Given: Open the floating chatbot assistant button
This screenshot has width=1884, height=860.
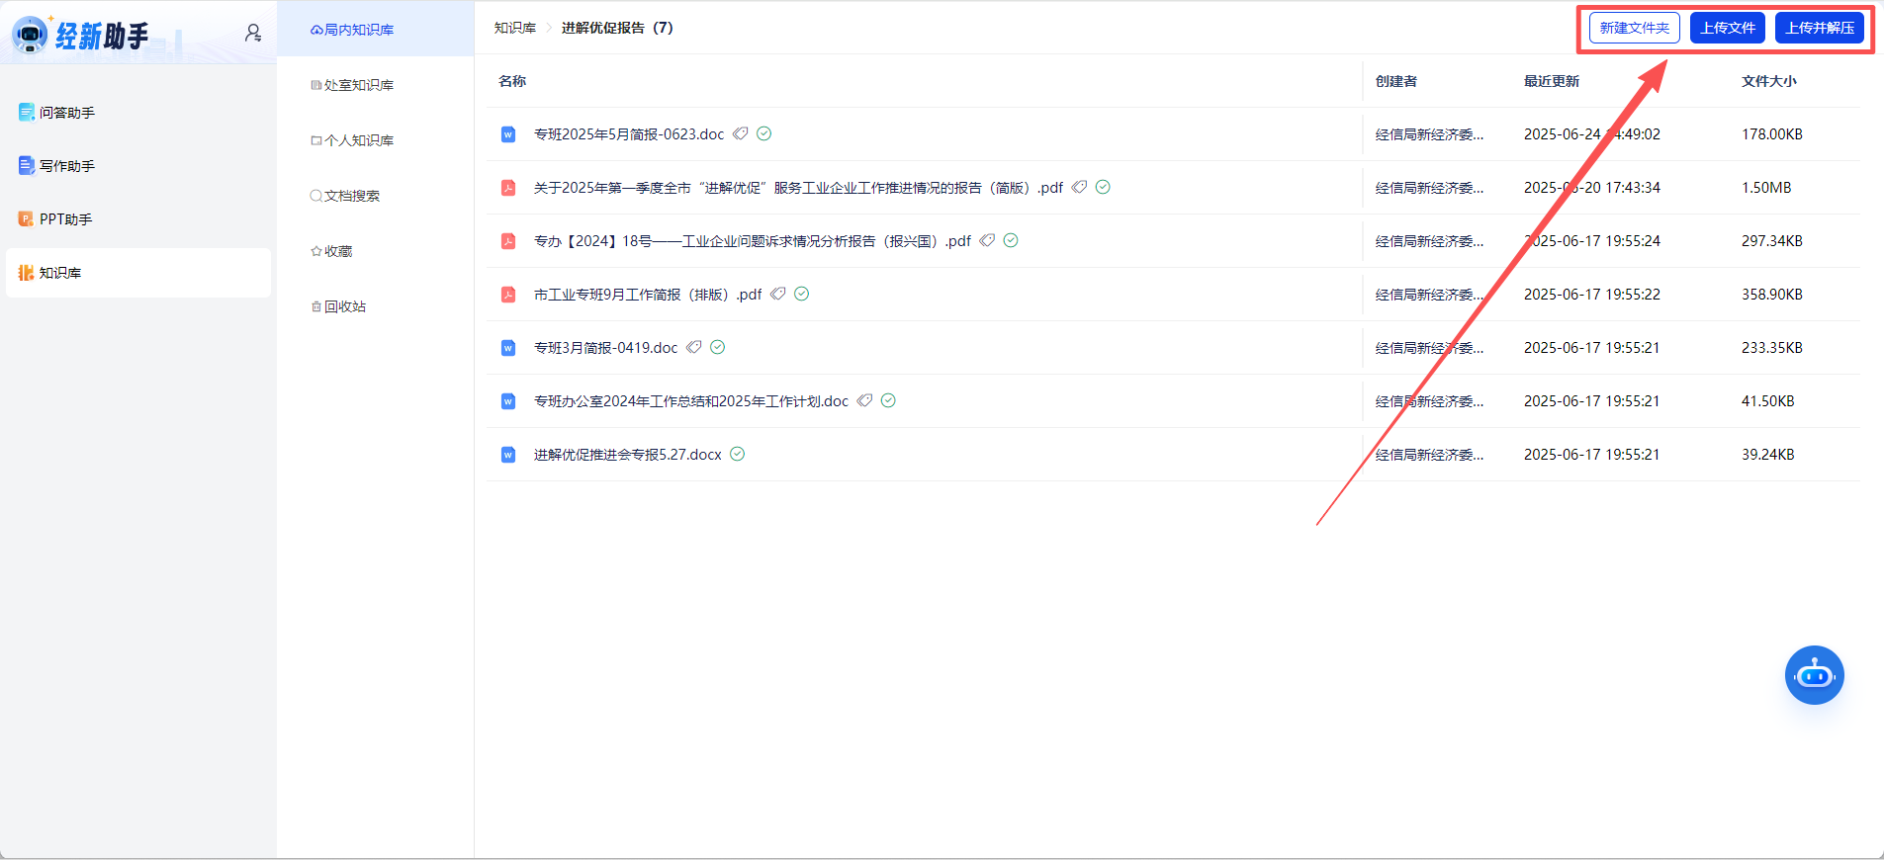Looking at the screenshot, I should 1814,675.
